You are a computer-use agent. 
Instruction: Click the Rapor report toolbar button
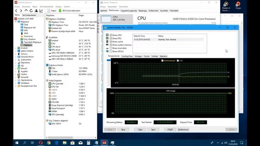(52, 11)
